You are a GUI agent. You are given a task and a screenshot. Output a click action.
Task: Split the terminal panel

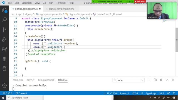pos(155,80)
